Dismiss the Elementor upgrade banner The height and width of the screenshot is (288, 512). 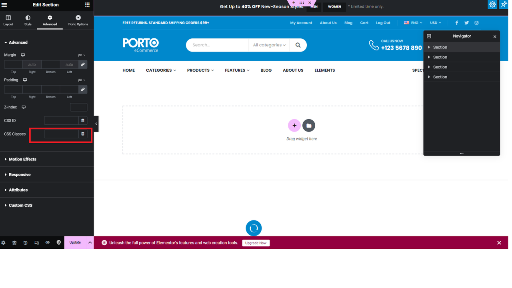499,243
